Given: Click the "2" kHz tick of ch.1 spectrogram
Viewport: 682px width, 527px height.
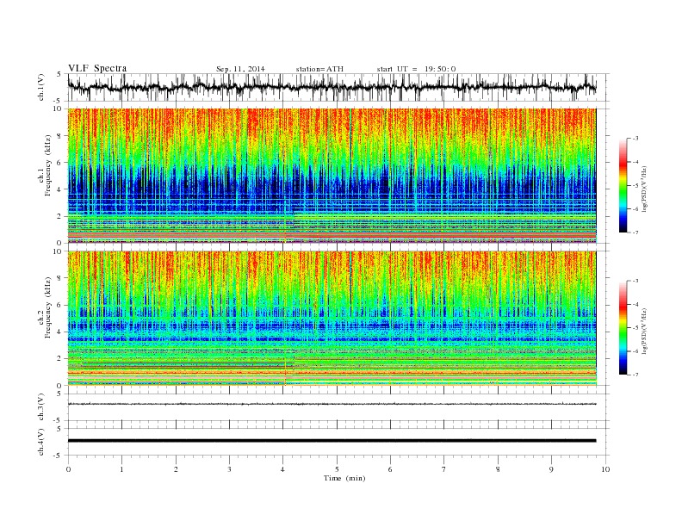Looking at the screenshot, I should 60,216.
